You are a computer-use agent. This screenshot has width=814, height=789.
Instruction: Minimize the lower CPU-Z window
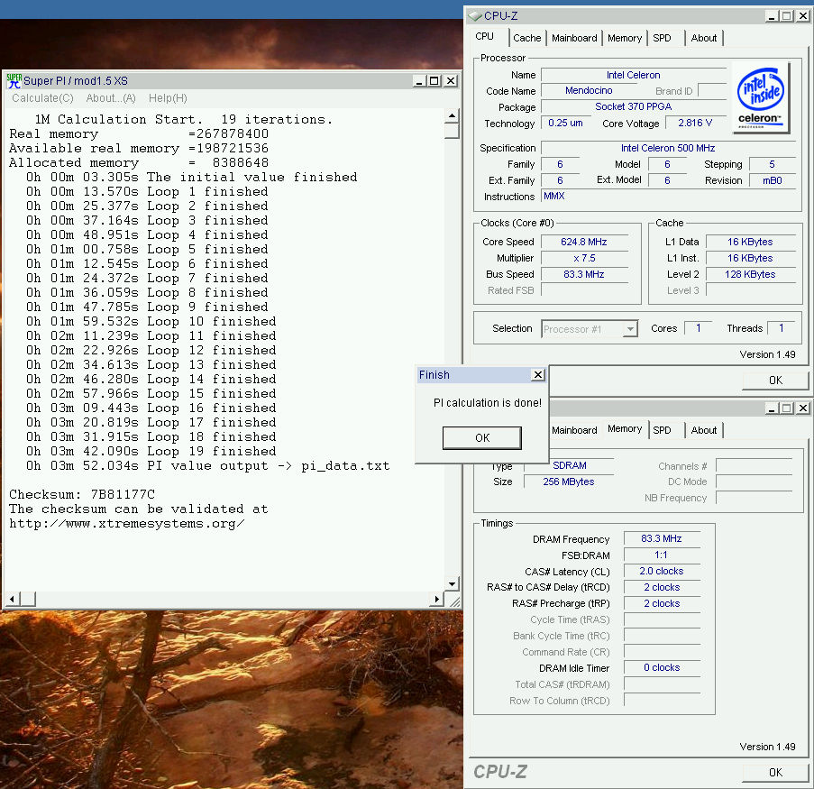click(x=772, y=408)
